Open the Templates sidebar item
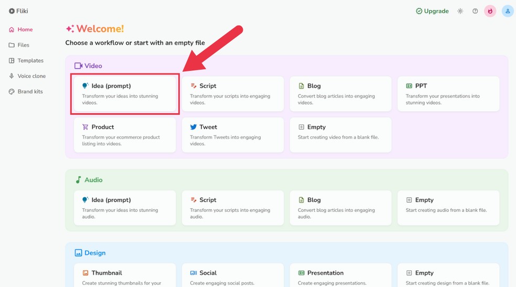Image resolution: width=516 pixels, height=287 pixels. [x=30, y=61]
